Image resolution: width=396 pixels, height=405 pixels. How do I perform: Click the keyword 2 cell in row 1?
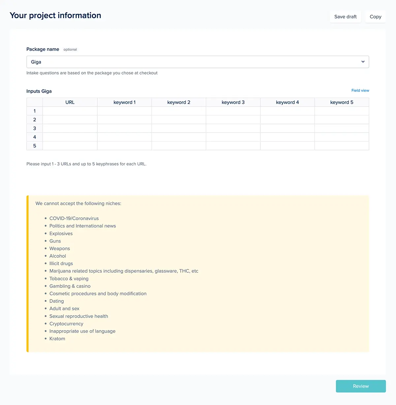coord(179,111)
